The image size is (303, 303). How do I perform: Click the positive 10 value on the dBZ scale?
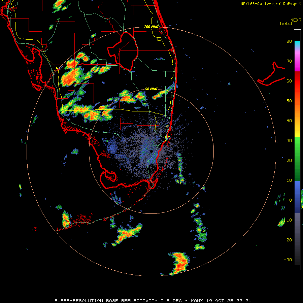[x=289, y=180]
